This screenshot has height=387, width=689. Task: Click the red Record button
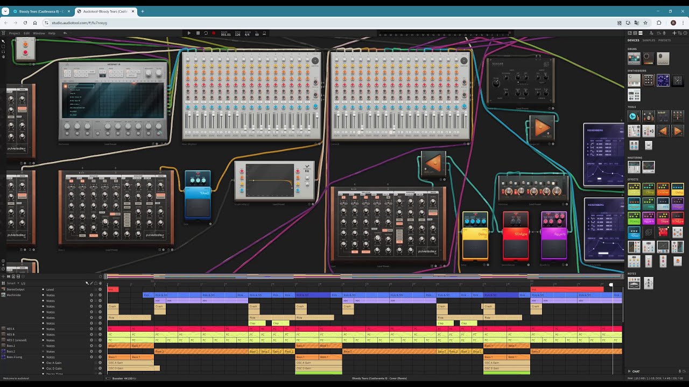214,33
